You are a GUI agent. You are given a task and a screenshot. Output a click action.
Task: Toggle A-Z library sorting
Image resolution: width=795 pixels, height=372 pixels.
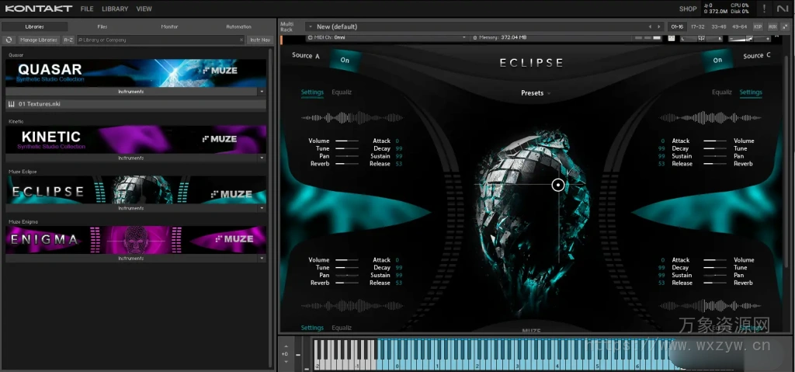(x=68, y=40)
